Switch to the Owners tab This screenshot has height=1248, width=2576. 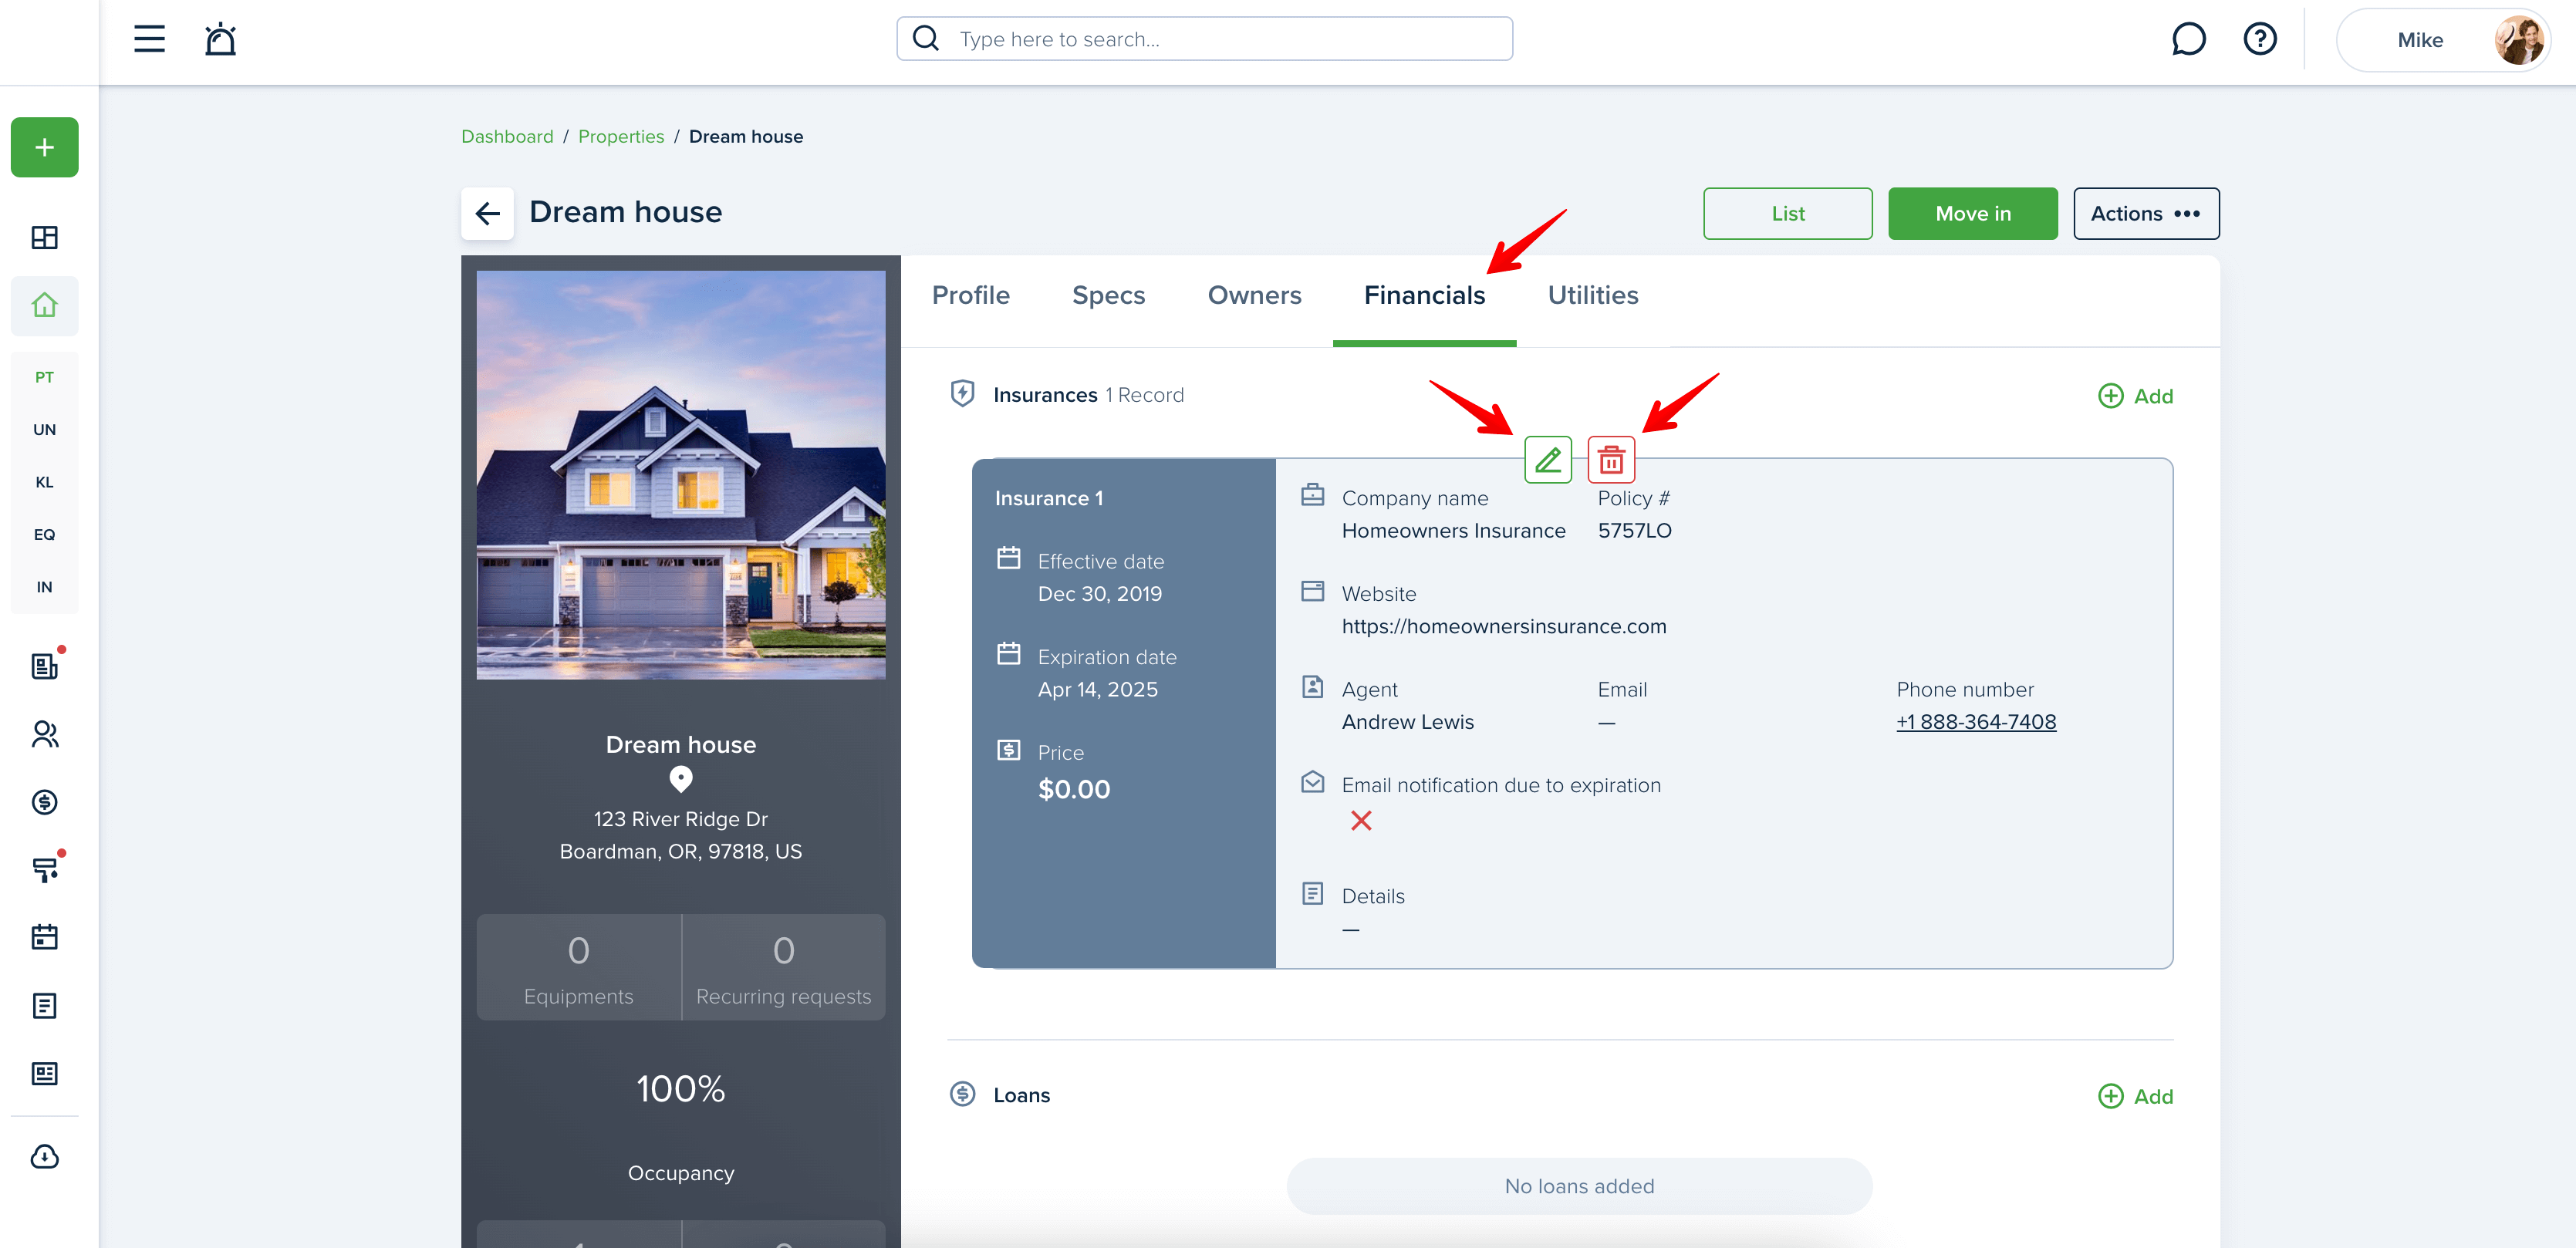tap(1254, 295)
